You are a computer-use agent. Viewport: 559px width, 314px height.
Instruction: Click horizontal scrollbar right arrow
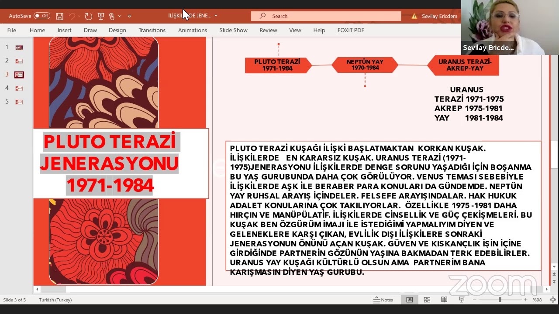[546, 289]
